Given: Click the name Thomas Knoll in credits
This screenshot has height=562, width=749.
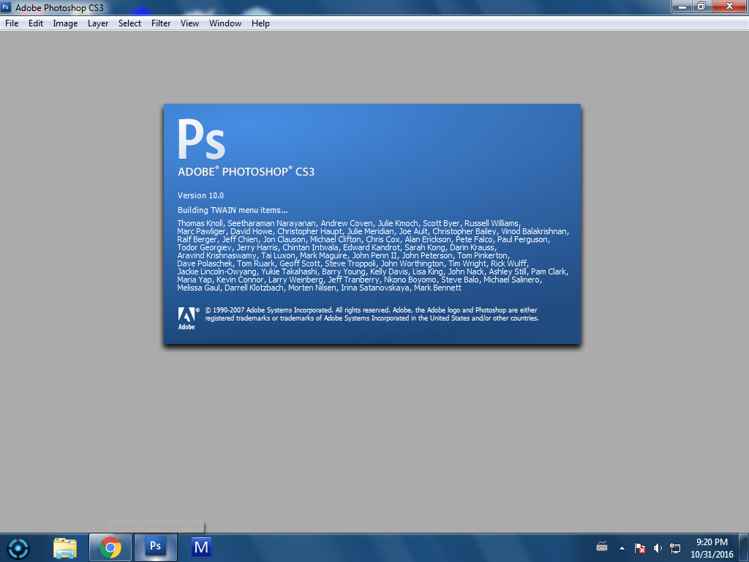Looking at the screenshot, I should coord(200,223).
